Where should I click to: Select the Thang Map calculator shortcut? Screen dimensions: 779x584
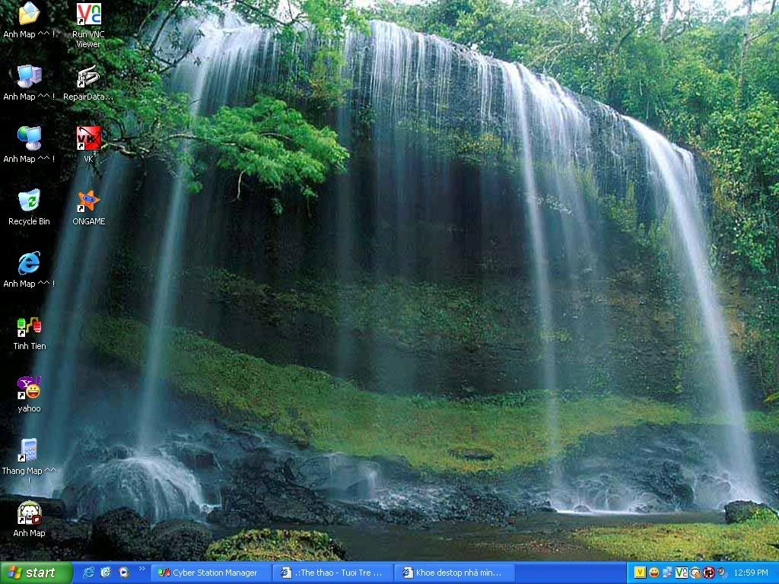[x=29, y=451]
